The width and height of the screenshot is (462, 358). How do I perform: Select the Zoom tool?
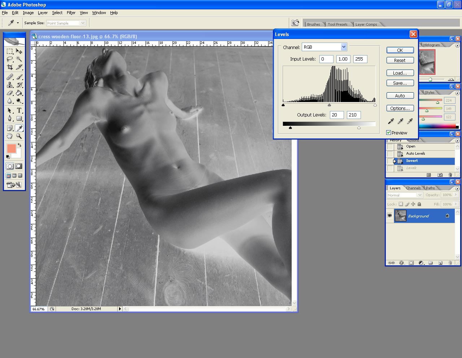click(x=19, y=136)
